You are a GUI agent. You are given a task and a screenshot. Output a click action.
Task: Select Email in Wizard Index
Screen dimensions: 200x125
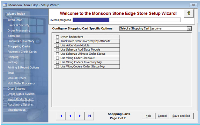click(x=11, y=73)
